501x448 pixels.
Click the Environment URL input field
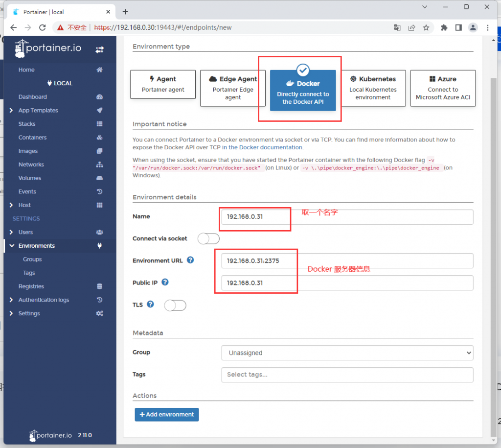point(347,261)
